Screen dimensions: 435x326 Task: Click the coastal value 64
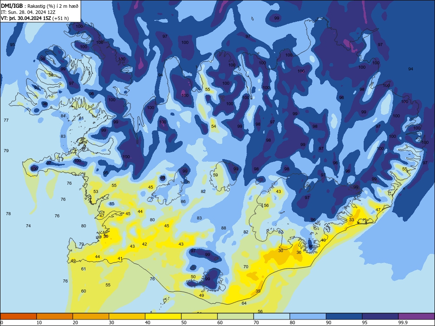[244, 303]
